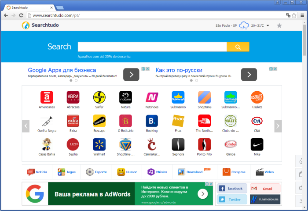Screen dimensions: 308x211
Task: Select first carousel dot under Russian translation ad
Action: coord(191,81)
